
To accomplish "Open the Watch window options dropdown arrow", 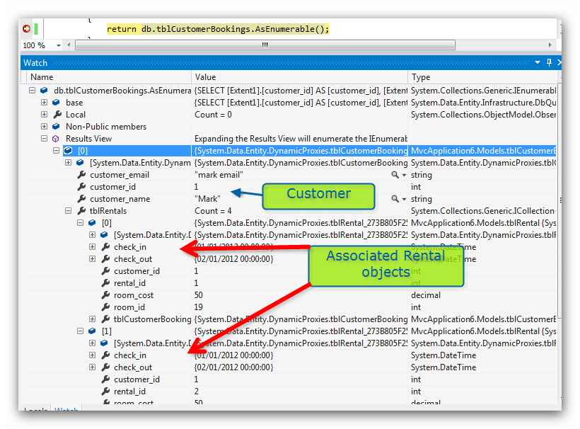I will coord(538,62).
